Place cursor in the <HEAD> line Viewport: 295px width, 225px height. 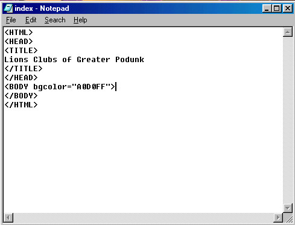tap(19, 42)
